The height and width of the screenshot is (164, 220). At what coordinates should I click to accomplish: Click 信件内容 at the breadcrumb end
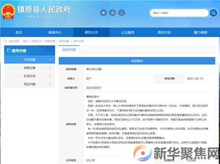(78, 41)
